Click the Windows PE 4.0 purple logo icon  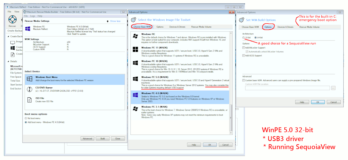point(135,95)
